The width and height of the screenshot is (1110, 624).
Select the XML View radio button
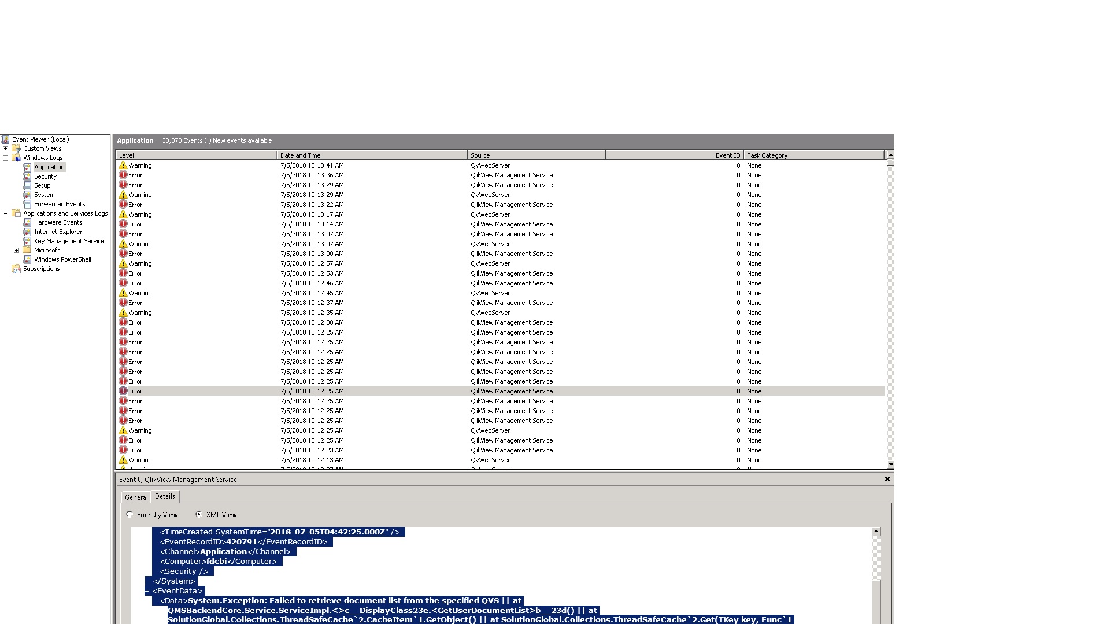pyautogui.click(x=198, y=514)
